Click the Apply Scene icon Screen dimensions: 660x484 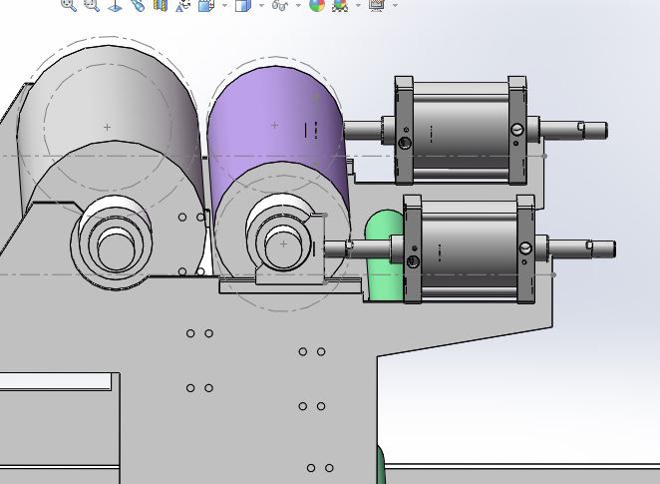tap(340, 5)
